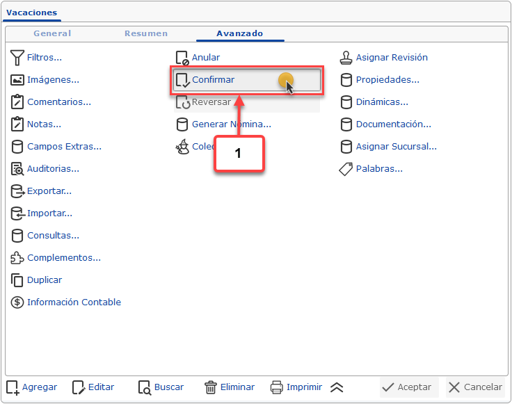
Task: Click the Anular document icon
Action: [182, 58]
